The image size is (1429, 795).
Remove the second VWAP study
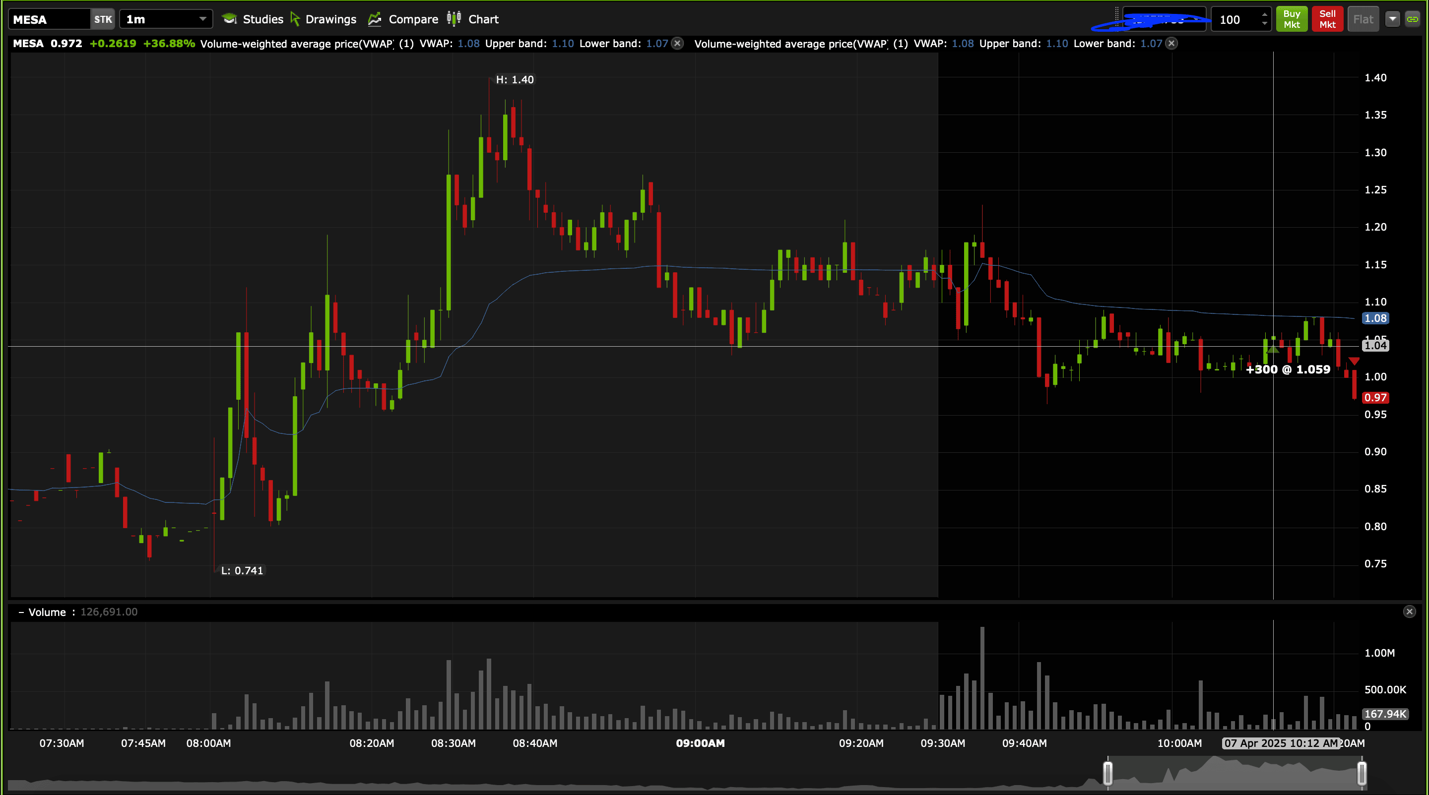pyautogui.click(x=1171, y=43)
